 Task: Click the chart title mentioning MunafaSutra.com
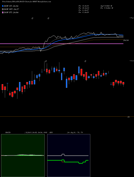27,2
